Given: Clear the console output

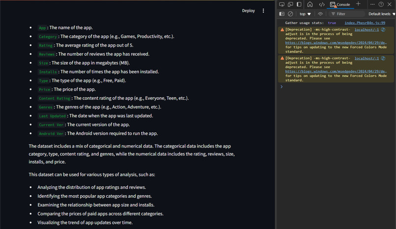Looking at the screenshot, I should [290, 14].
